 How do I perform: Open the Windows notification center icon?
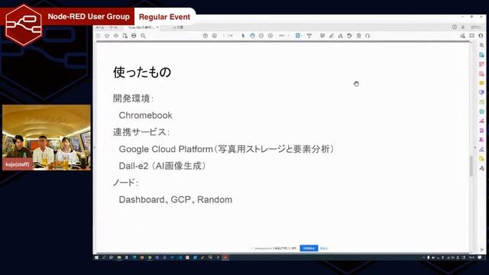pos(479,257)
